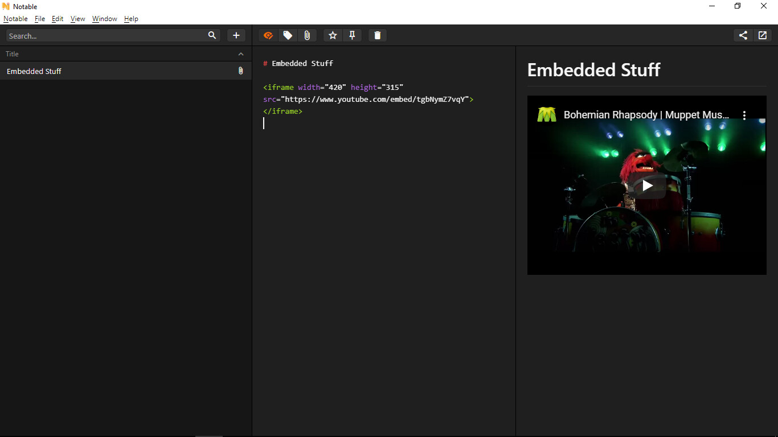
Task: Open attachments with paperclip toolbar icon
Action: point(307,35)
